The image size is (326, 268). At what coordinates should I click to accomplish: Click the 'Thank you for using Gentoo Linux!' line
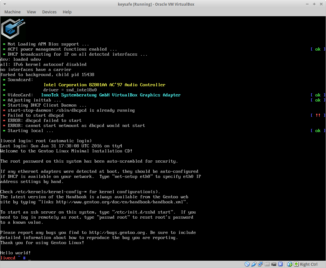pos(42,243)
